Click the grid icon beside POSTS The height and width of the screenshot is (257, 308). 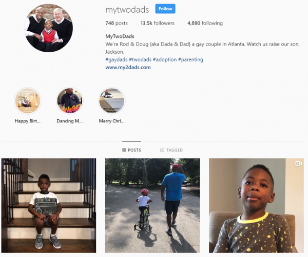(124, 150)
